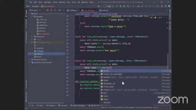Screen dimensions: 196x110
Task: Fold the load_photo function gutter marker
Action: pyautogui.click(x=74, y=37)
